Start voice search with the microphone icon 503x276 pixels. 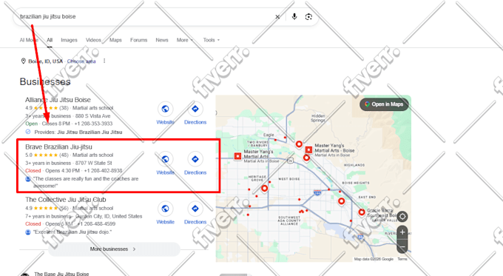tap(294, 17)
